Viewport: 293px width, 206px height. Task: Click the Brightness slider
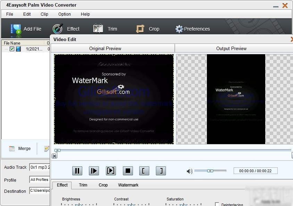pos(79,204)
